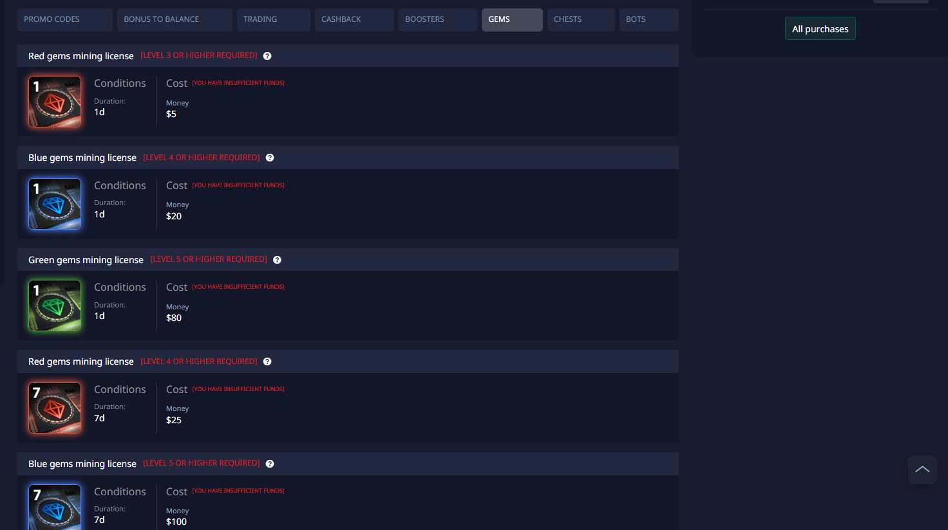The width and height of the screenshot is (948, 530).
Task: Select the 1-day red gem license image
Action: point(55,102)
